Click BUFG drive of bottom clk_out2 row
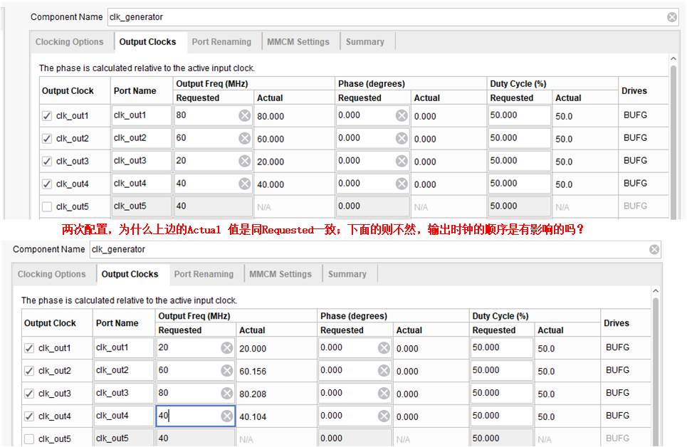Screen dimensions: 687x447 tap(618, 370)
